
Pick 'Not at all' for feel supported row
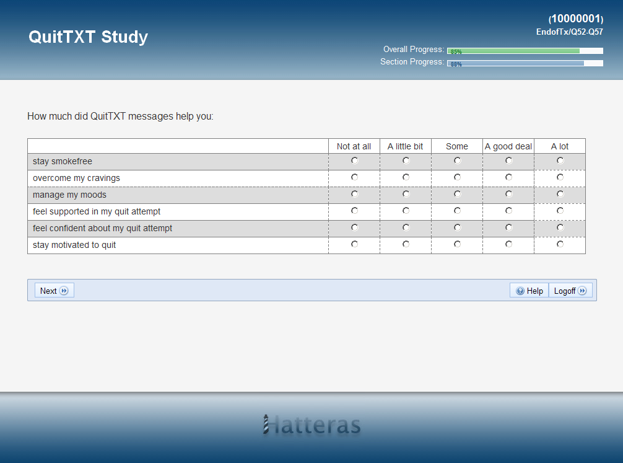pos(354,210)
